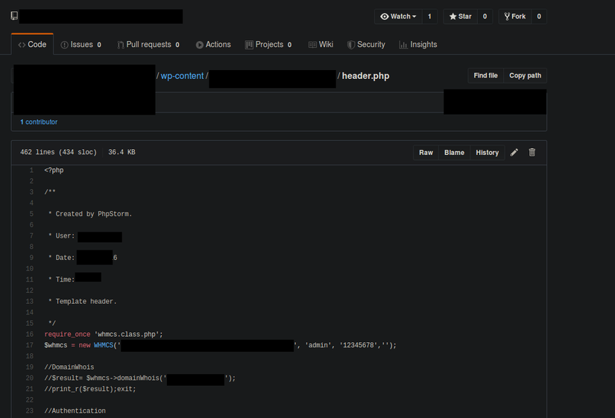Screen dimensions: 615x418
Task: Click the '//DomainWhois' comment line
Action: [69, 367]
